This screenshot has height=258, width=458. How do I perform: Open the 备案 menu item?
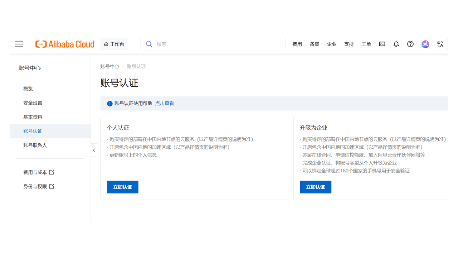click(x=314, y=44)
